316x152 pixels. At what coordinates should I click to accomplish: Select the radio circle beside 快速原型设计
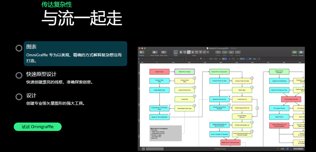[x=19, y=75]
